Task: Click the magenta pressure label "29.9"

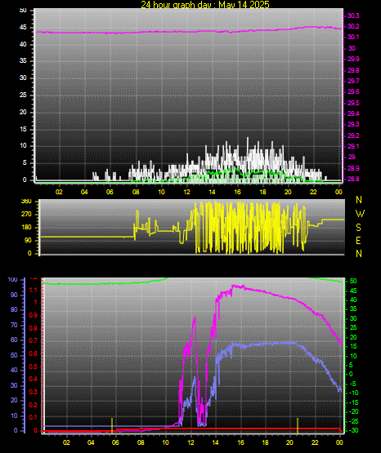Action: (x=353, y=59)
